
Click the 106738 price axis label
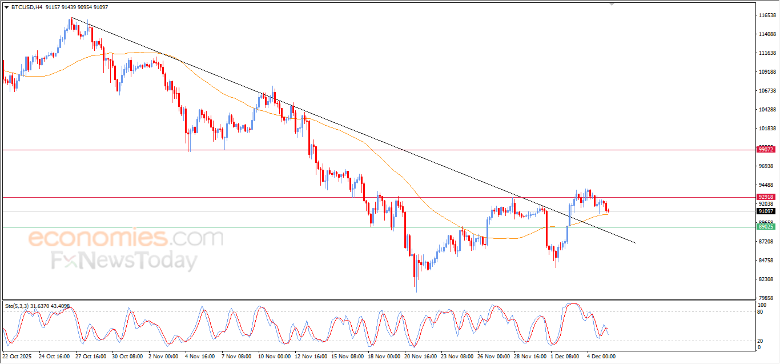coord(766,91)
